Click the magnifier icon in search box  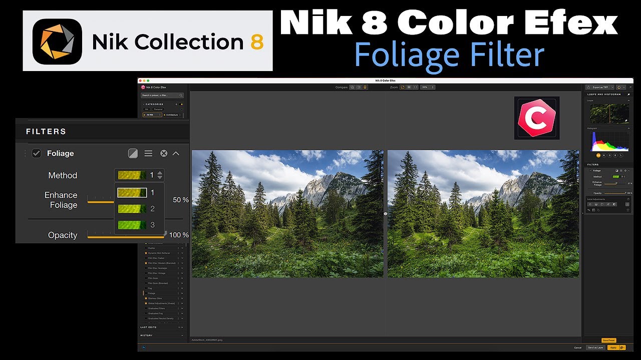(x=181, y=95)
